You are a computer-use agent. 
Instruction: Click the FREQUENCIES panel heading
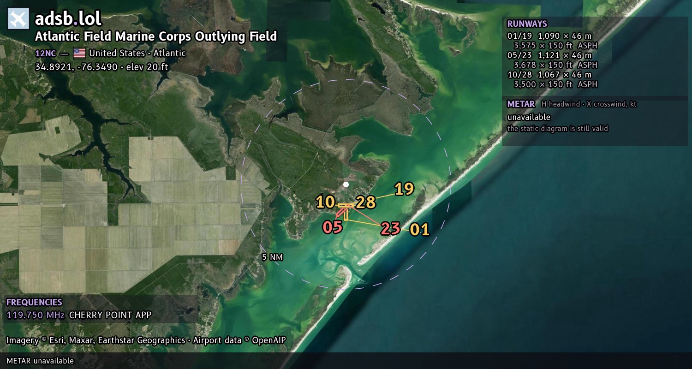34,303
